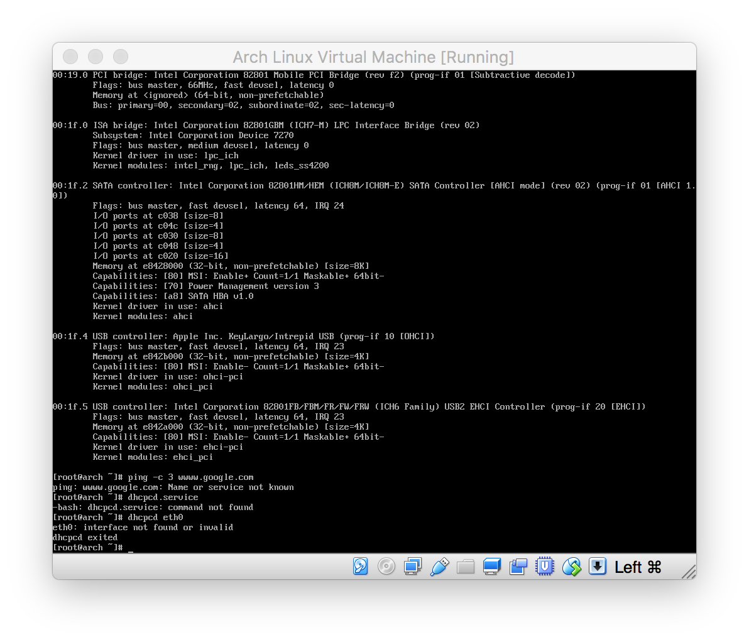Screen dimensions: 749x642
Task: Click 'Bus: primary=00, secondary=02' line
Action: 244,105
